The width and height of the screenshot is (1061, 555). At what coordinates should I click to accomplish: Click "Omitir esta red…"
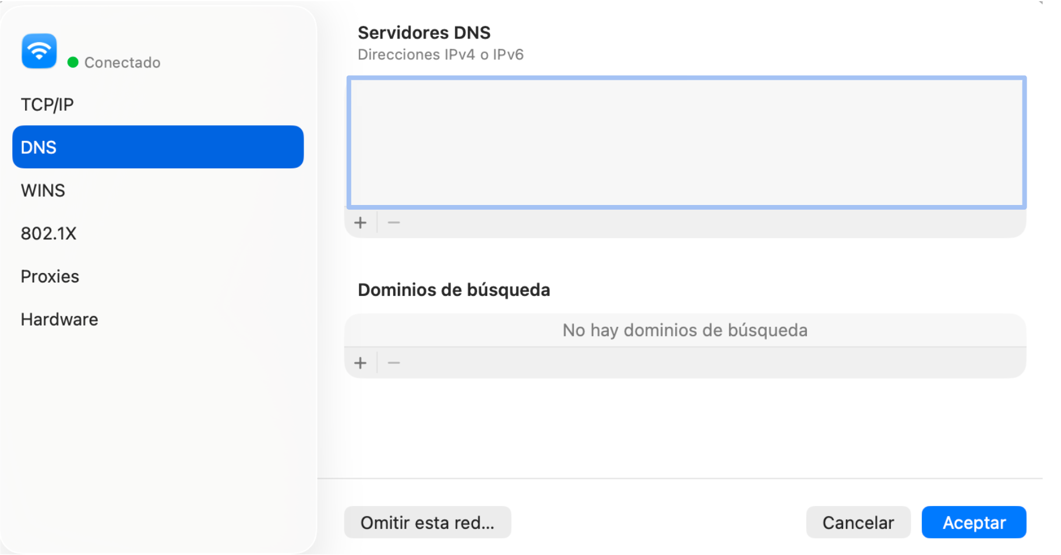point(428,522)
